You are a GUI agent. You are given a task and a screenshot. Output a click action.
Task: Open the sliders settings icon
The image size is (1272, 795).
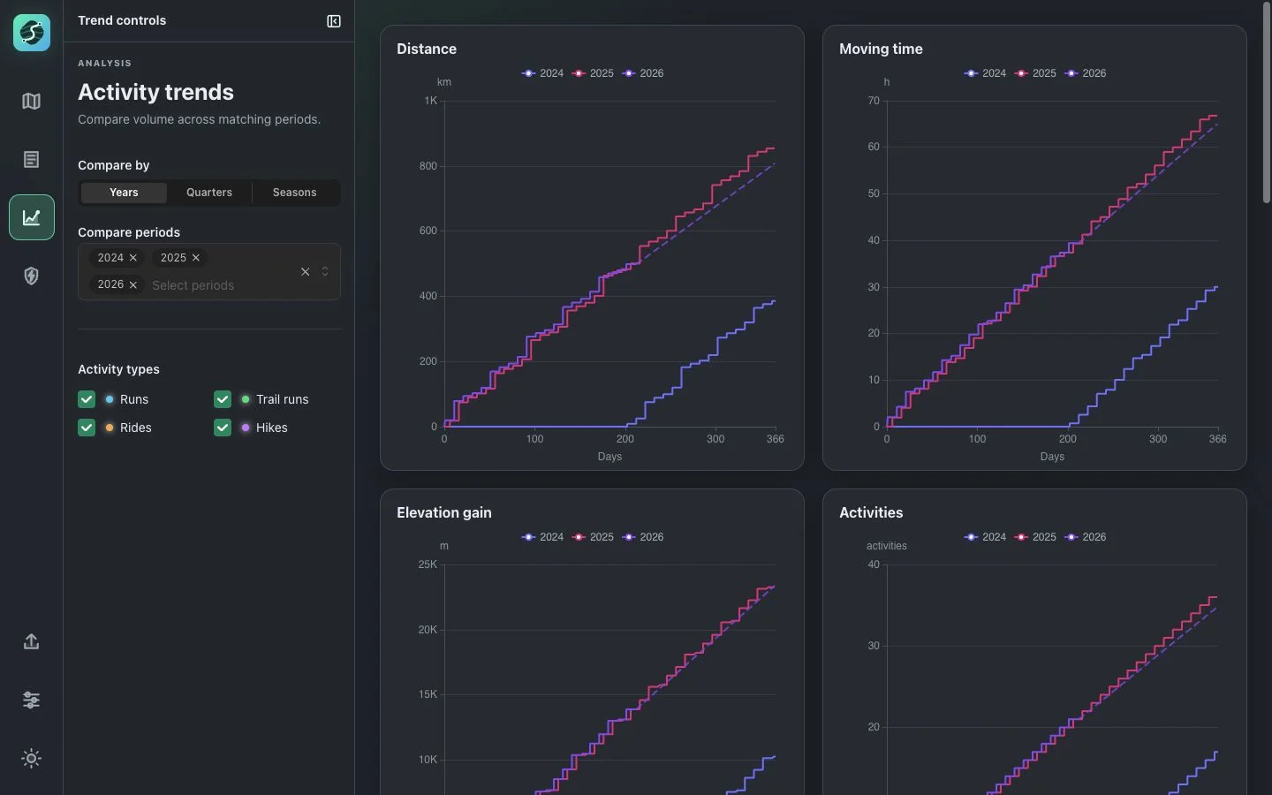32,700
